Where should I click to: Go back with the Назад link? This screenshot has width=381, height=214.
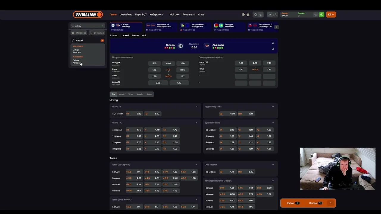pos(114,35)
